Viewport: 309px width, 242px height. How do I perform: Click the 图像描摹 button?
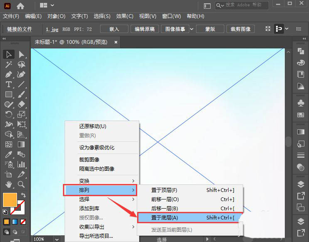175,29
